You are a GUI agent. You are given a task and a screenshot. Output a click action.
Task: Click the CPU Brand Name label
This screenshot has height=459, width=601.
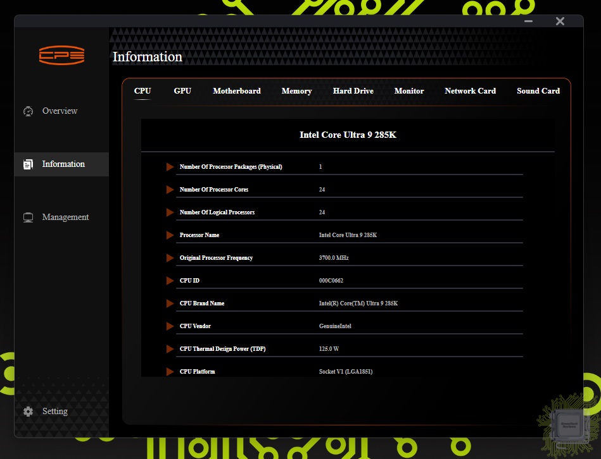click(202, 303)
